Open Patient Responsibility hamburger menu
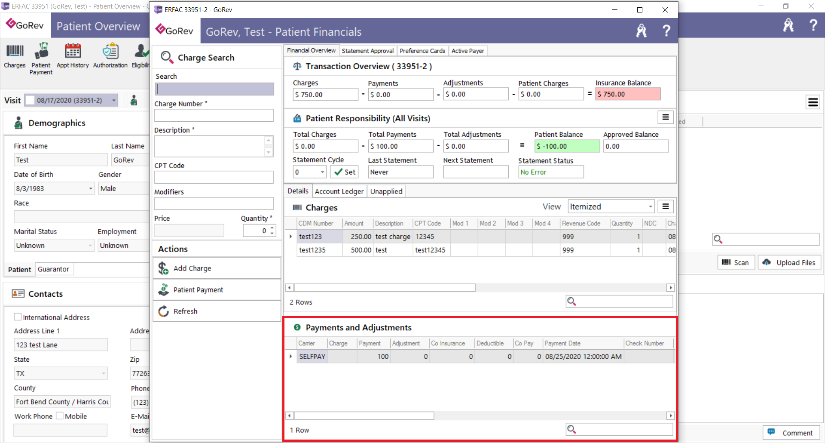 coord(665,117)
